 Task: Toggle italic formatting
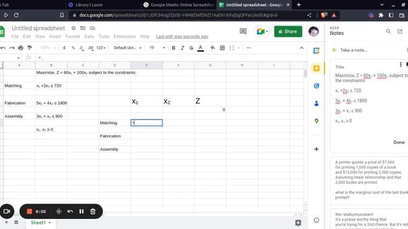pos(182,48)
